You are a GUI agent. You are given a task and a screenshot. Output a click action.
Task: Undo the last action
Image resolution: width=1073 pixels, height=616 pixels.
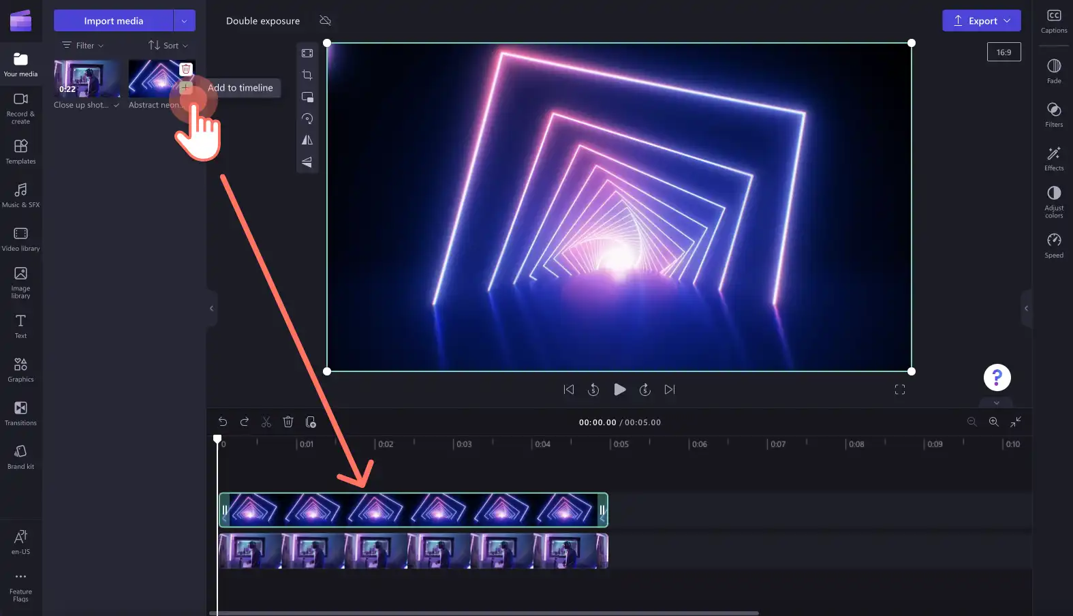coord(223,422)
